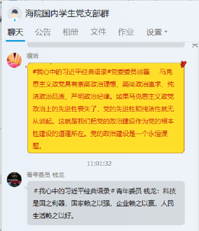Open 钱龙's dark profile avatar
The image size is (199, 231).
coord(14,179)
